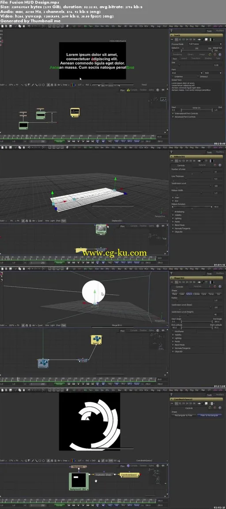
Task: Toggle the Fast viewer option in Ribbon3D frame
Action: click(x=64, y=221)
